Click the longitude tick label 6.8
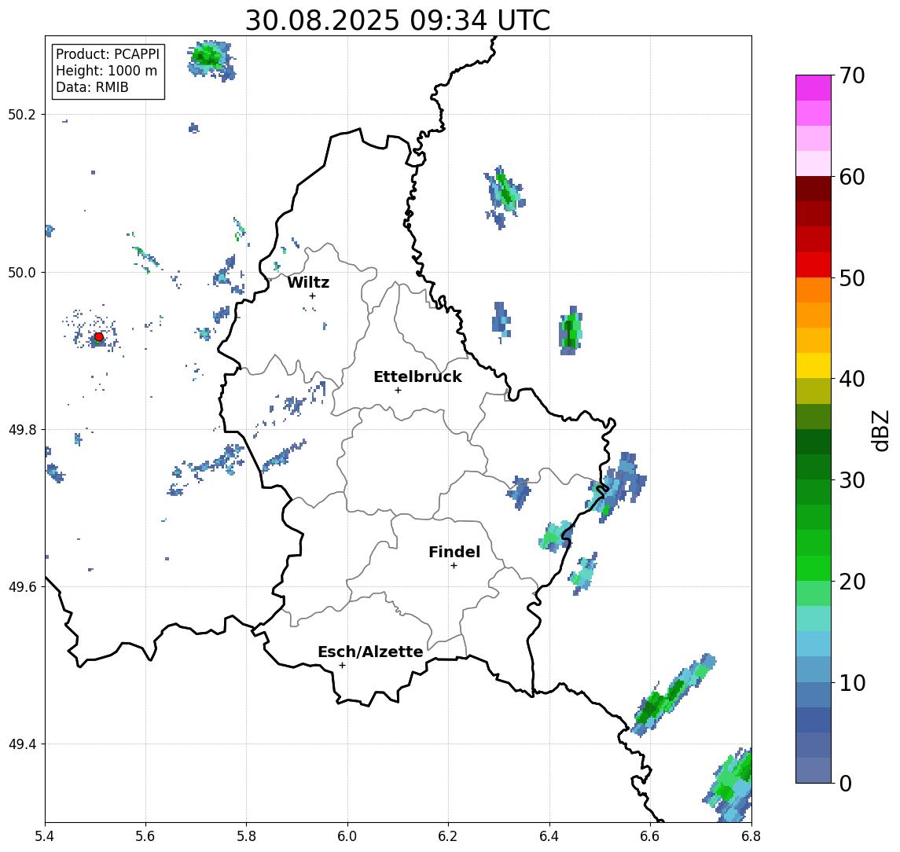This screenshot has width=900, height=852. pyautogui.click(x=751, y=836)
